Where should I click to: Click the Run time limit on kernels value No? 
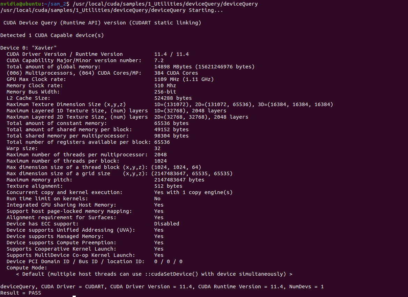coord(157,199)
